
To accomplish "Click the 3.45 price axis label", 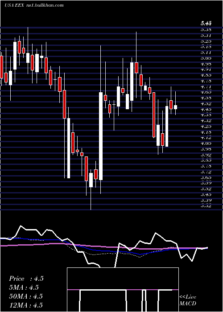I will tap(206, 194).
